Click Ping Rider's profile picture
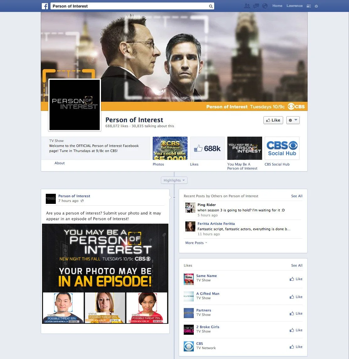Screen dimensions: 349x359 click(190, 208)
